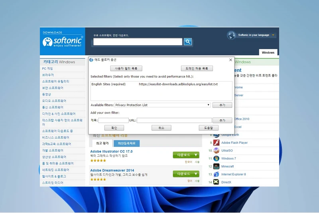Click the 제목 filter title field

point(114,120)
